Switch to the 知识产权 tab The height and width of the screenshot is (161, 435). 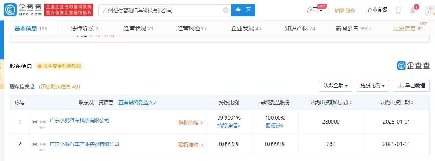[x=300, y=28]
